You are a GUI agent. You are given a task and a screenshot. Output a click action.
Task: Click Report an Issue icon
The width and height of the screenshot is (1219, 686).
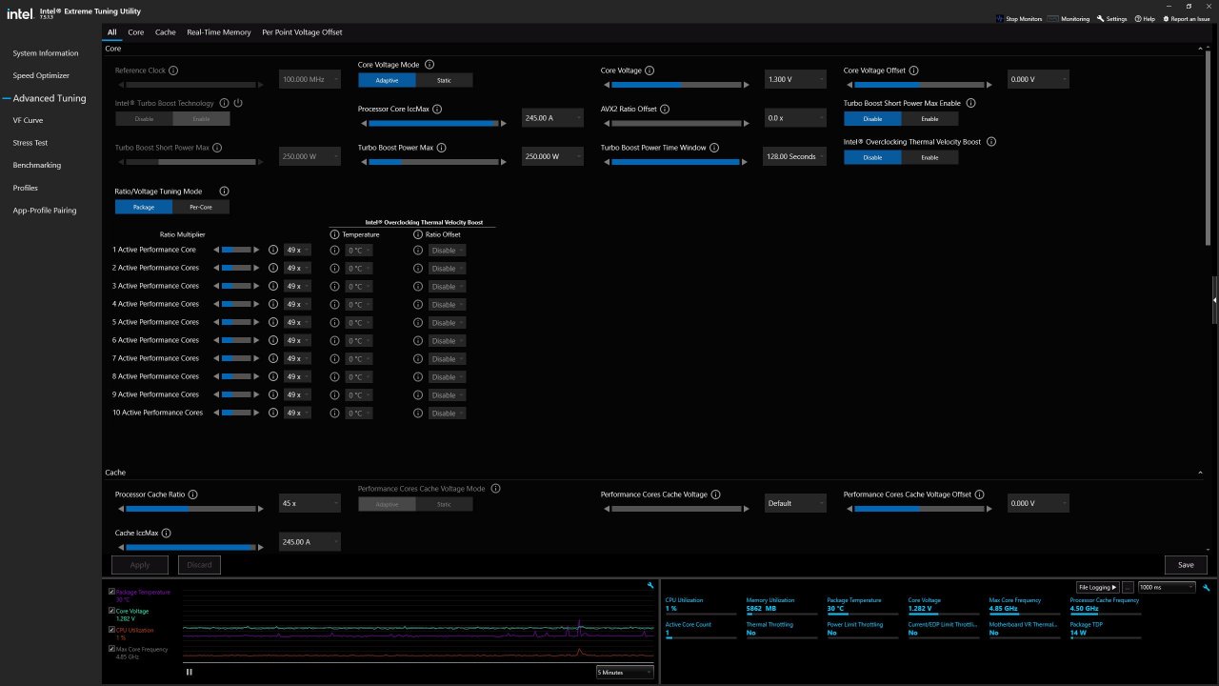pyautogui.click(x=1166, y=18)
